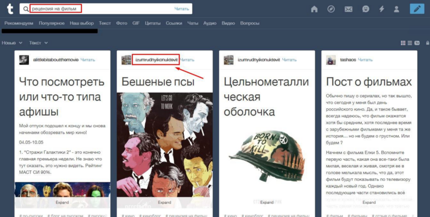Select the Видео filter tab
430x217 pixels.
point(228,24)
